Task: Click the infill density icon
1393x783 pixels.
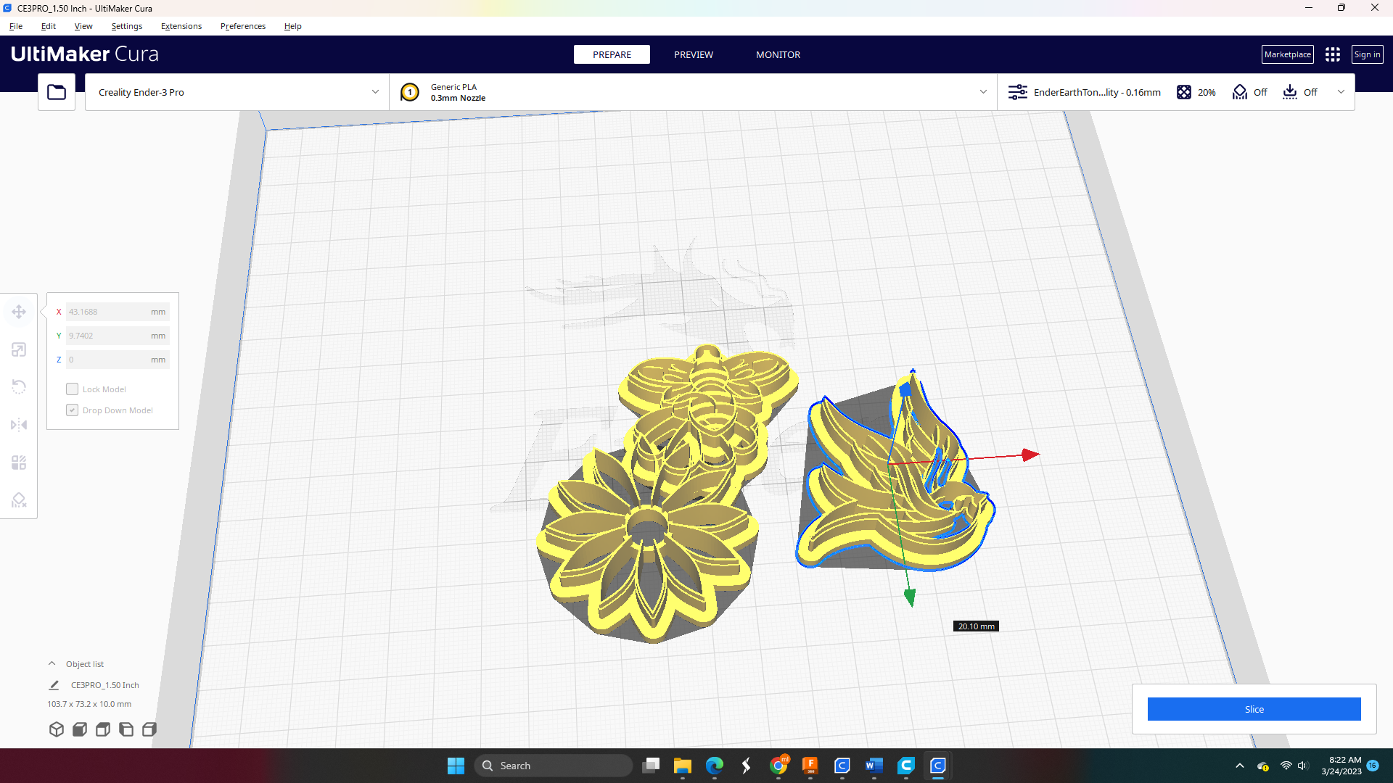Action: click(1184, 92)
